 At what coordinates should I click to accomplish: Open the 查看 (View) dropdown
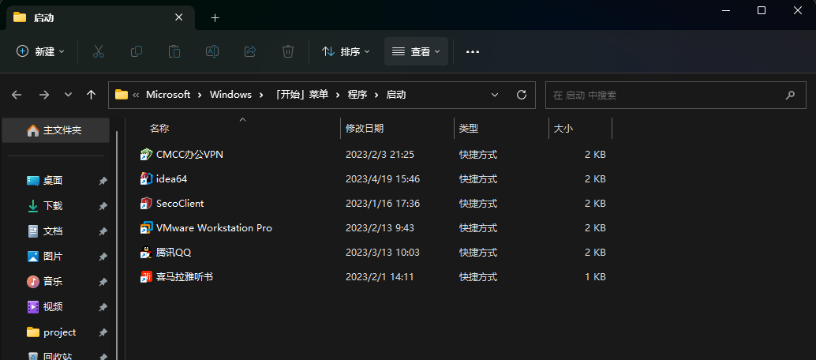(x=416, y=51)
